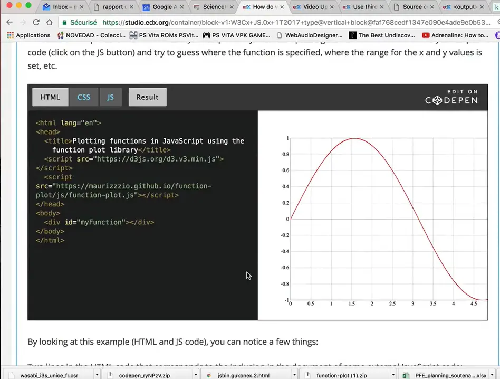500x379 pixels.
Task: Expand menu for jsbin.gukonex.2.html download
Action: [295, 375]
